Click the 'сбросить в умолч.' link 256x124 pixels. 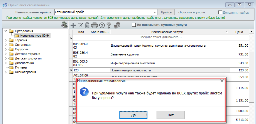click(192, 12)
